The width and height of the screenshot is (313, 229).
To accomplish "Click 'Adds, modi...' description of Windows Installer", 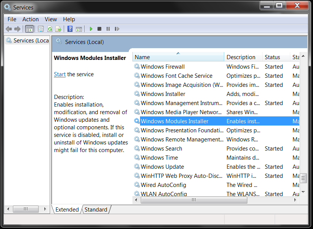I will click(x=242, y=94).
